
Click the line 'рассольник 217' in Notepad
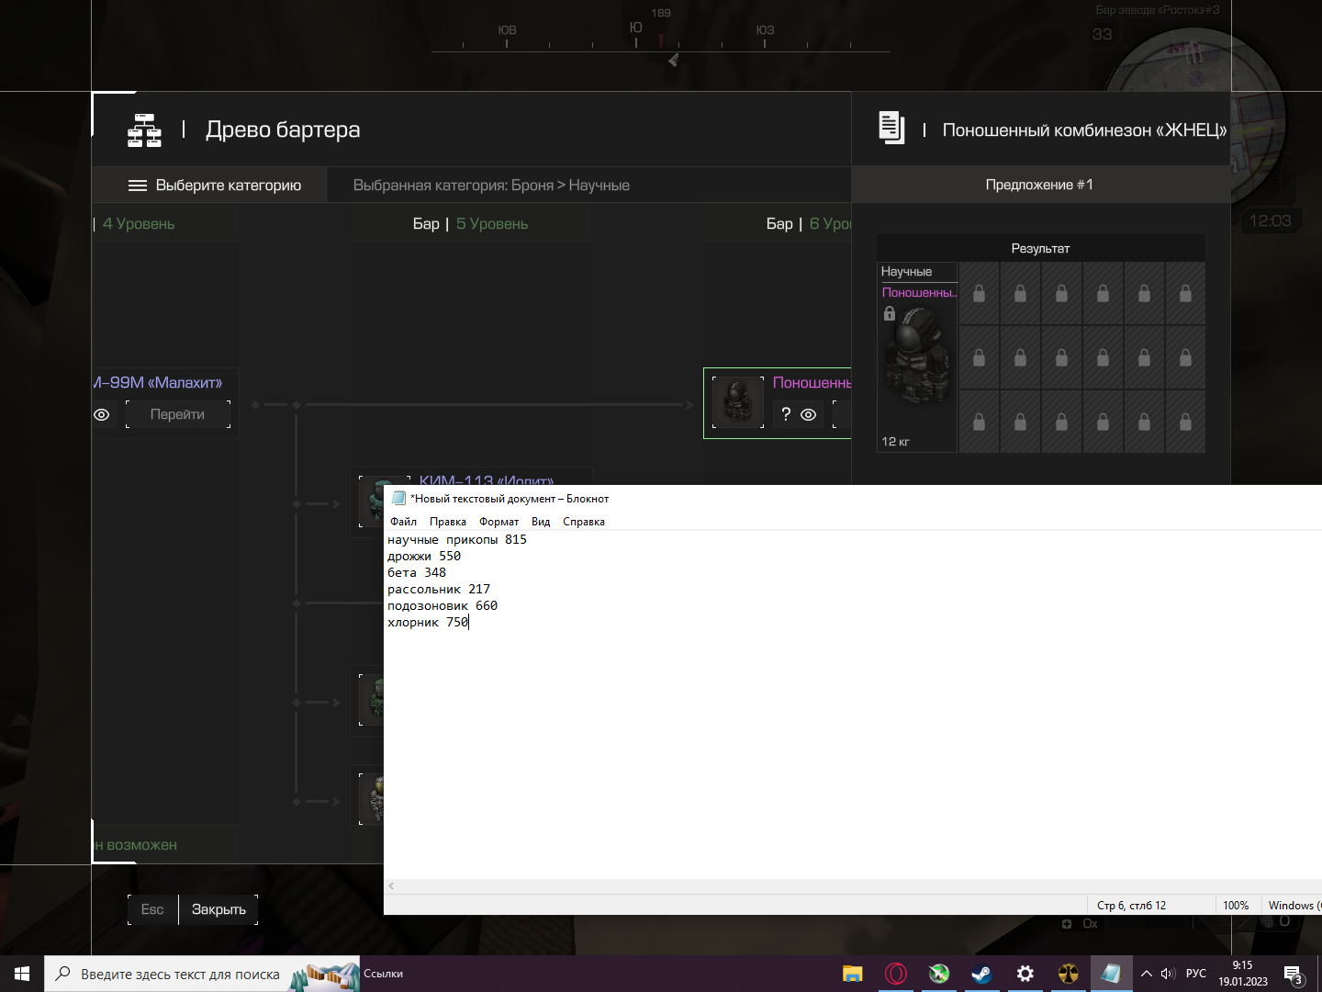tap(439, 590)
